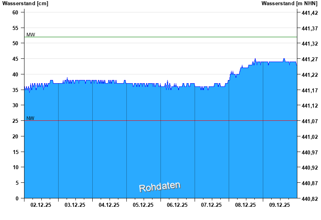Click the right axis value 441,37
This screenshot has height=220, width=321.
coord(310,28)
